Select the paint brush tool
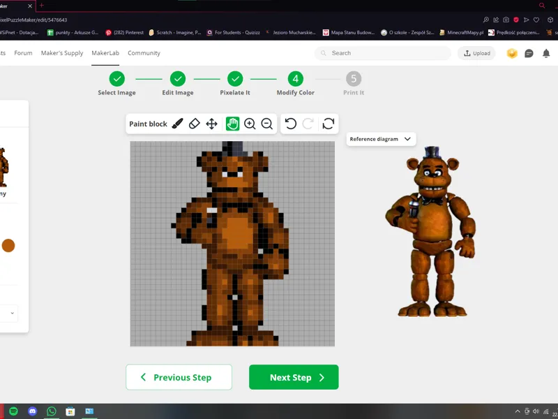The image size is (558, 419). tap(177, 124)
